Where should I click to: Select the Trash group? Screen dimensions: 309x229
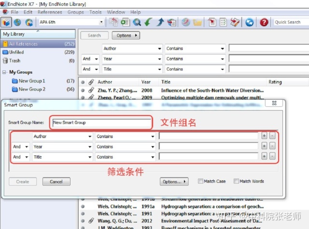[x=38, y=61]
